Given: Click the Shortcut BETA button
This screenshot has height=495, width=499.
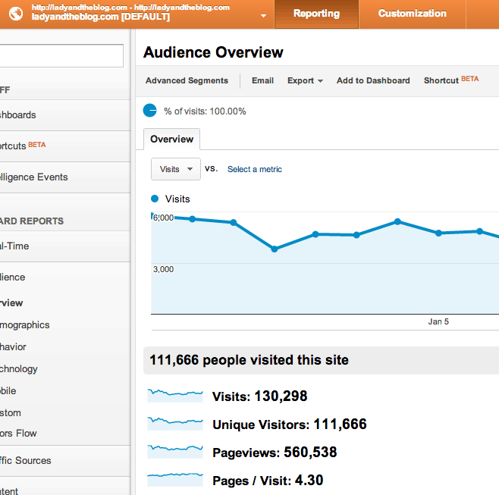Looking at the screenshot, I should click(x=450, y=80).
